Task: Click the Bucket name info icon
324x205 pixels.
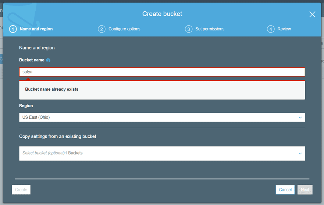Action: click(x=48, y=60)
